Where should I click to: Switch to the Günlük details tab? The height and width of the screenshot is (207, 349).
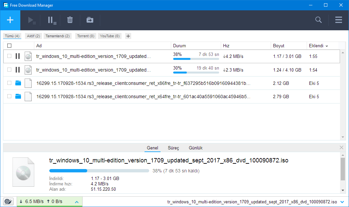click(x=195, y=148)
